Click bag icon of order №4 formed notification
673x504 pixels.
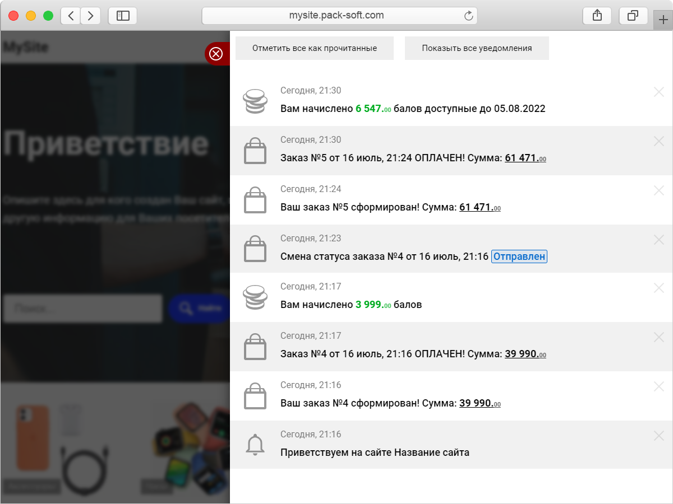click(x=255, y=396)
